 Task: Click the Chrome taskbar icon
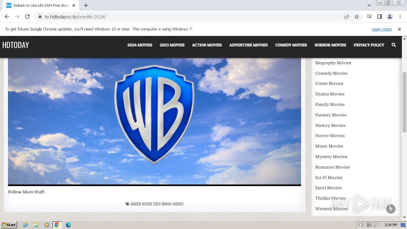click(x=57, y=225)
